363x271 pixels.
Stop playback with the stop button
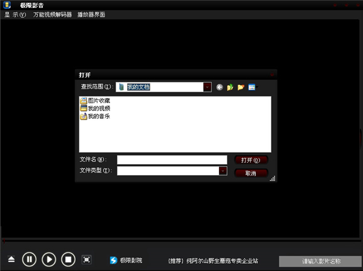coord(68,260)
